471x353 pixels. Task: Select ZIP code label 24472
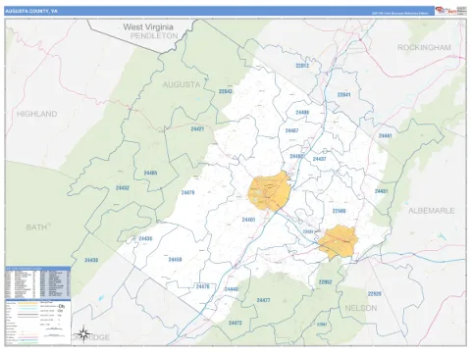tap(235, 323)
